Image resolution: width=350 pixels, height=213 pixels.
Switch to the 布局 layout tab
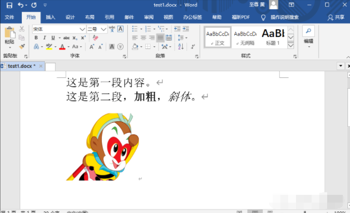point(90,17)
